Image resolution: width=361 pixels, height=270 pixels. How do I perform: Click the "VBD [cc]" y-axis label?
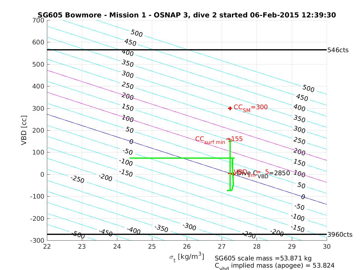(x=24, y=130)
